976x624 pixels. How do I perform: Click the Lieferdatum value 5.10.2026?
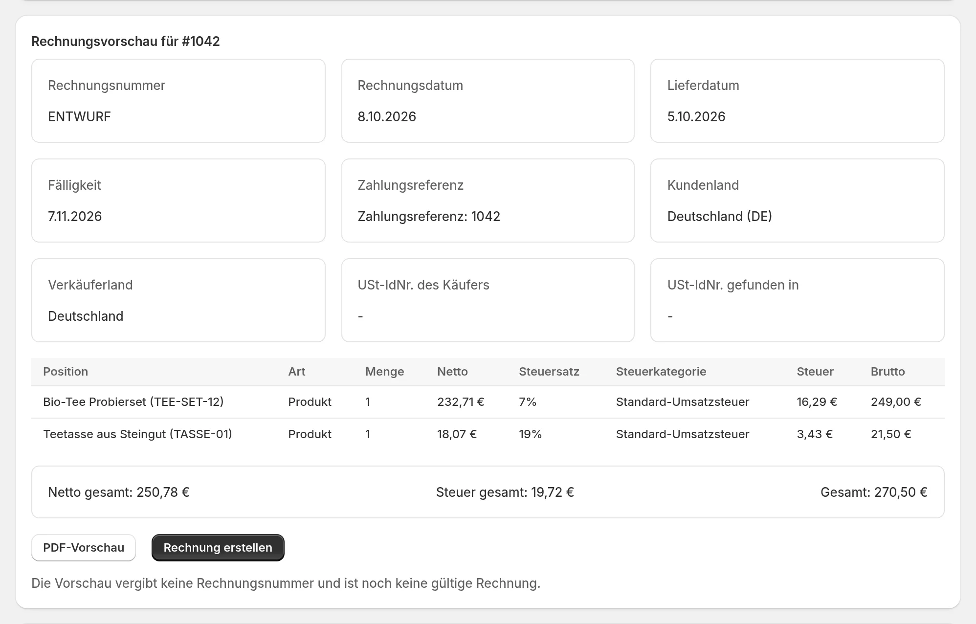696,117
